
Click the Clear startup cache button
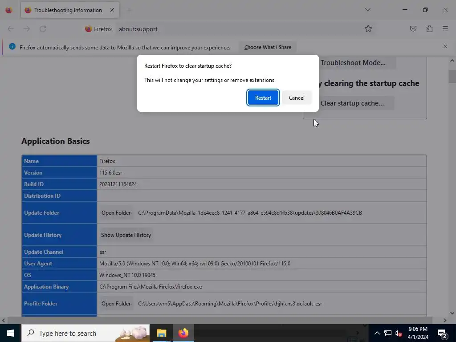pyautogui.click(x=356, y=103)
